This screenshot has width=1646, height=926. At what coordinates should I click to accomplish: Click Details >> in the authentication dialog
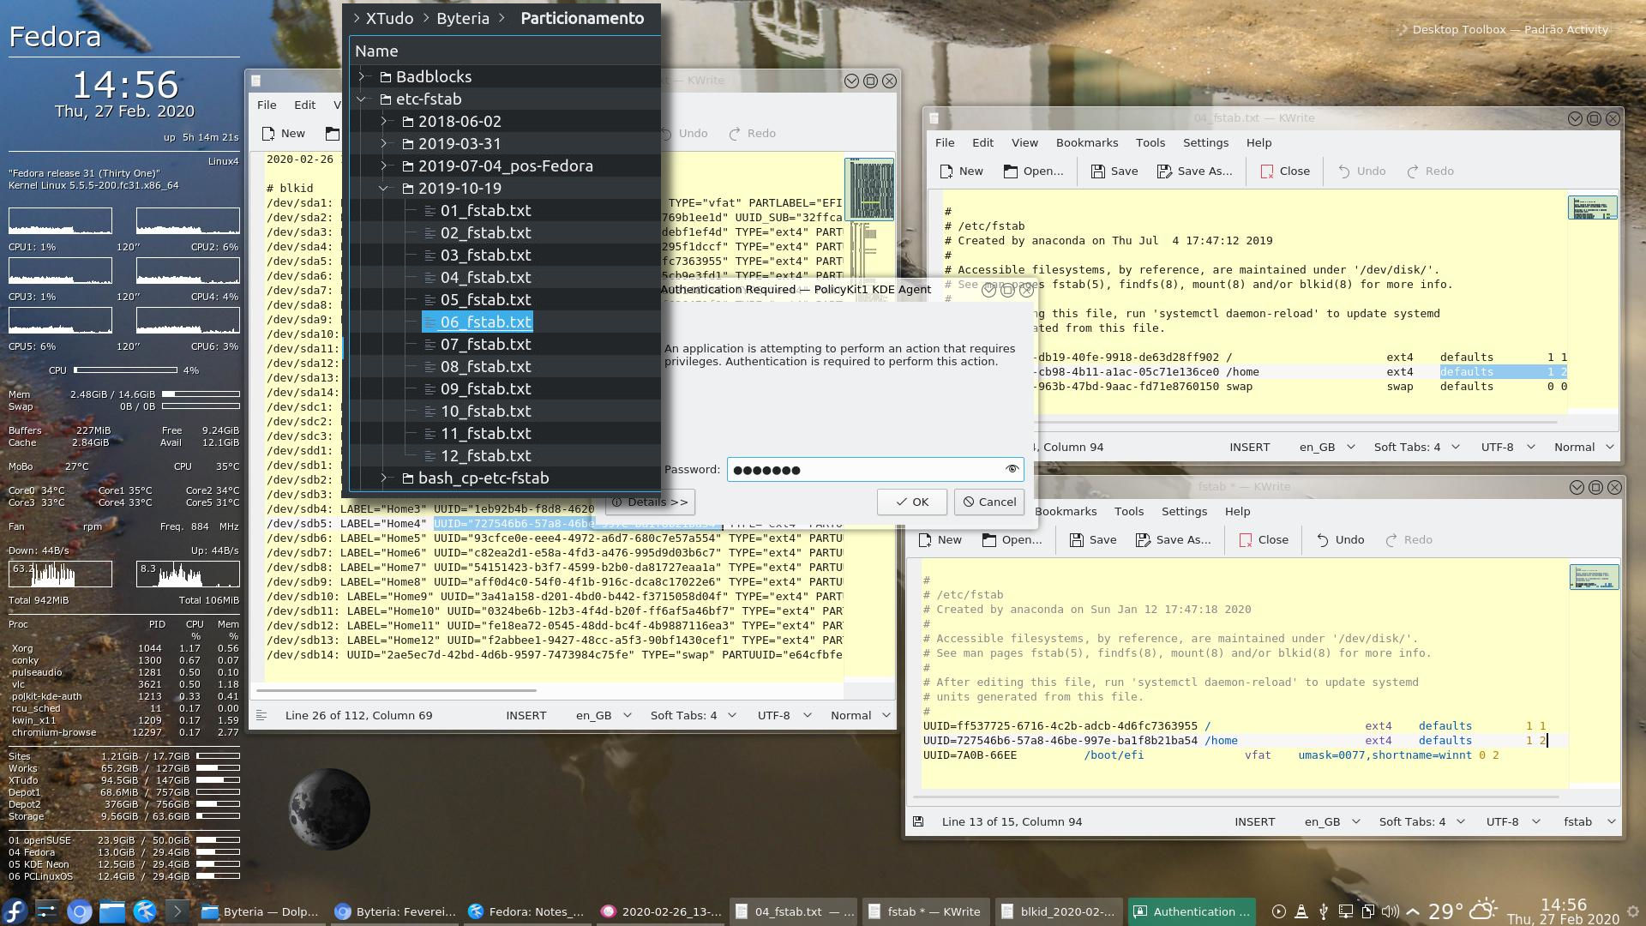click(x=649, y=502)
